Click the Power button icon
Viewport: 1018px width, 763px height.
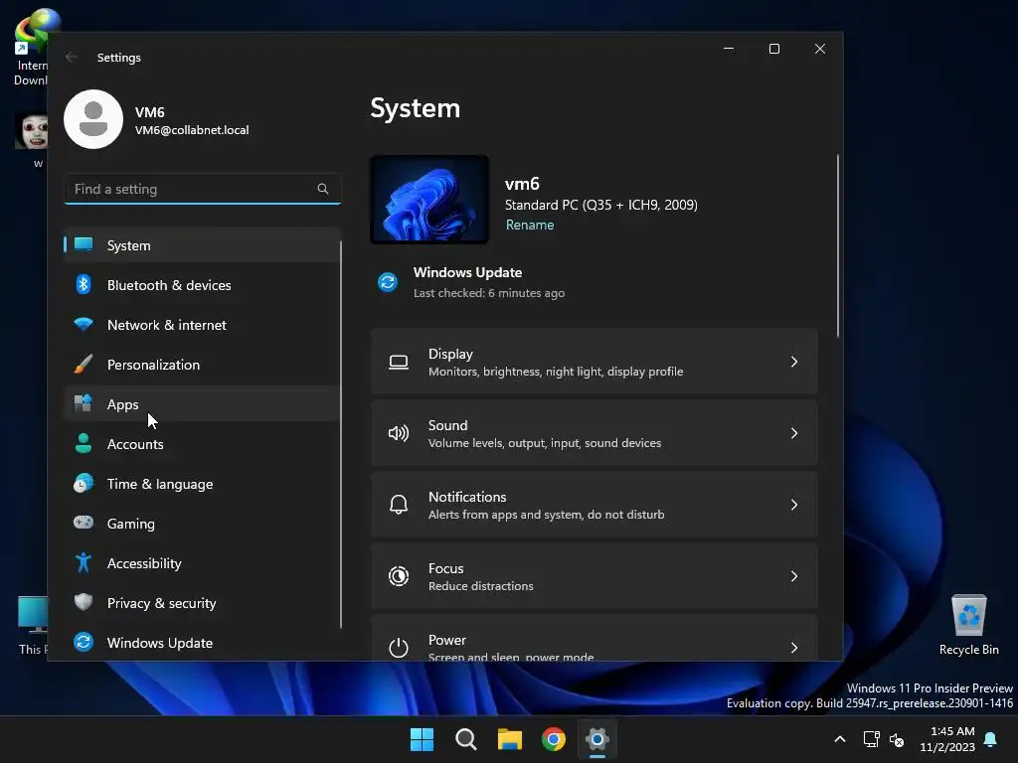(399, 648)
